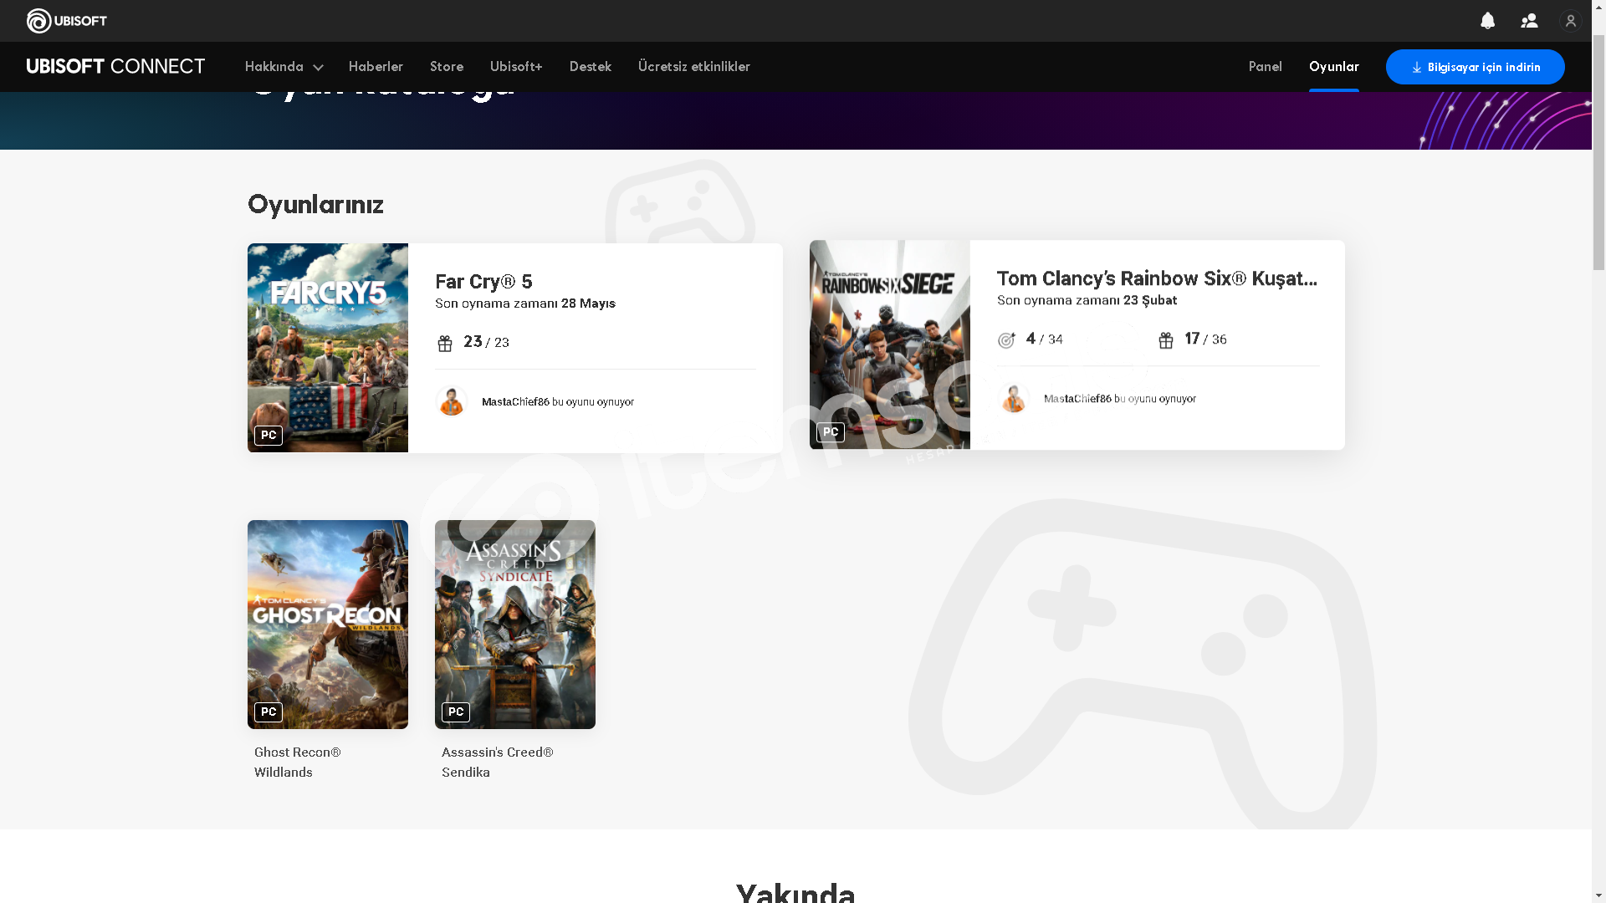Click PC badge on Assassin's Creed cover
This screenshot has height=903, width=1606.
click(x=456, y=712)
